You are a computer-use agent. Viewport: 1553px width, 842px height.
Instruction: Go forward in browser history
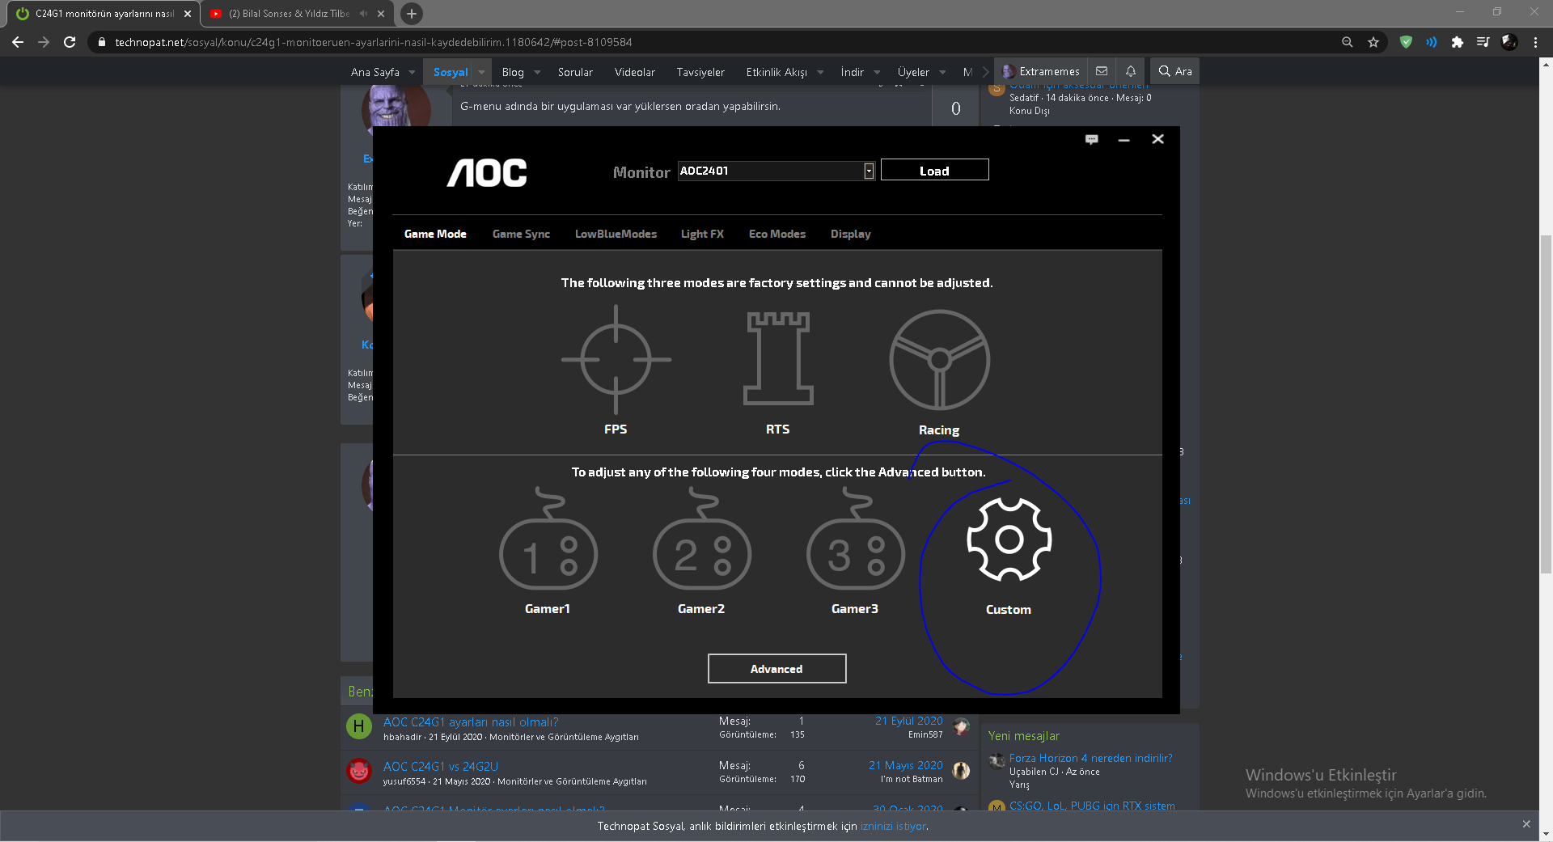[x=44, y=42]
